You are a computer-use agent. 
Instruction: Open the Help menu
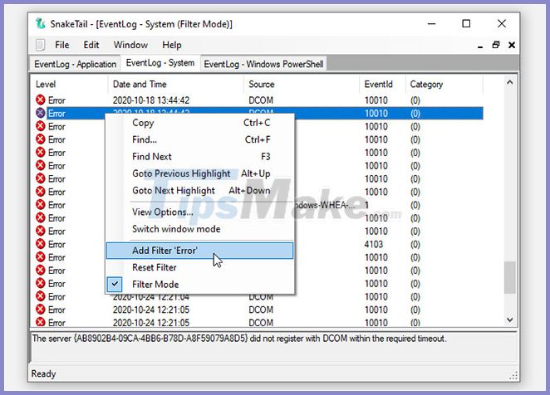(x=171, y=45)
